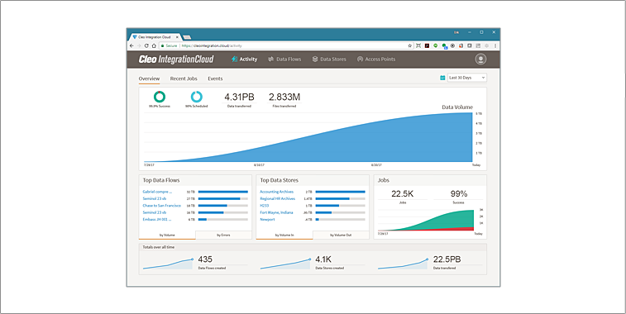Click the 22.5K Jobs figure

click(403, 194)
